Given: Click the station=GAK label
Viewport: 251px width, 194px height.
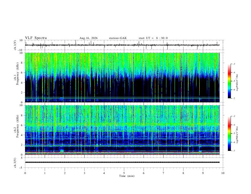Looking at the screenshot, I should click(118, 38).
